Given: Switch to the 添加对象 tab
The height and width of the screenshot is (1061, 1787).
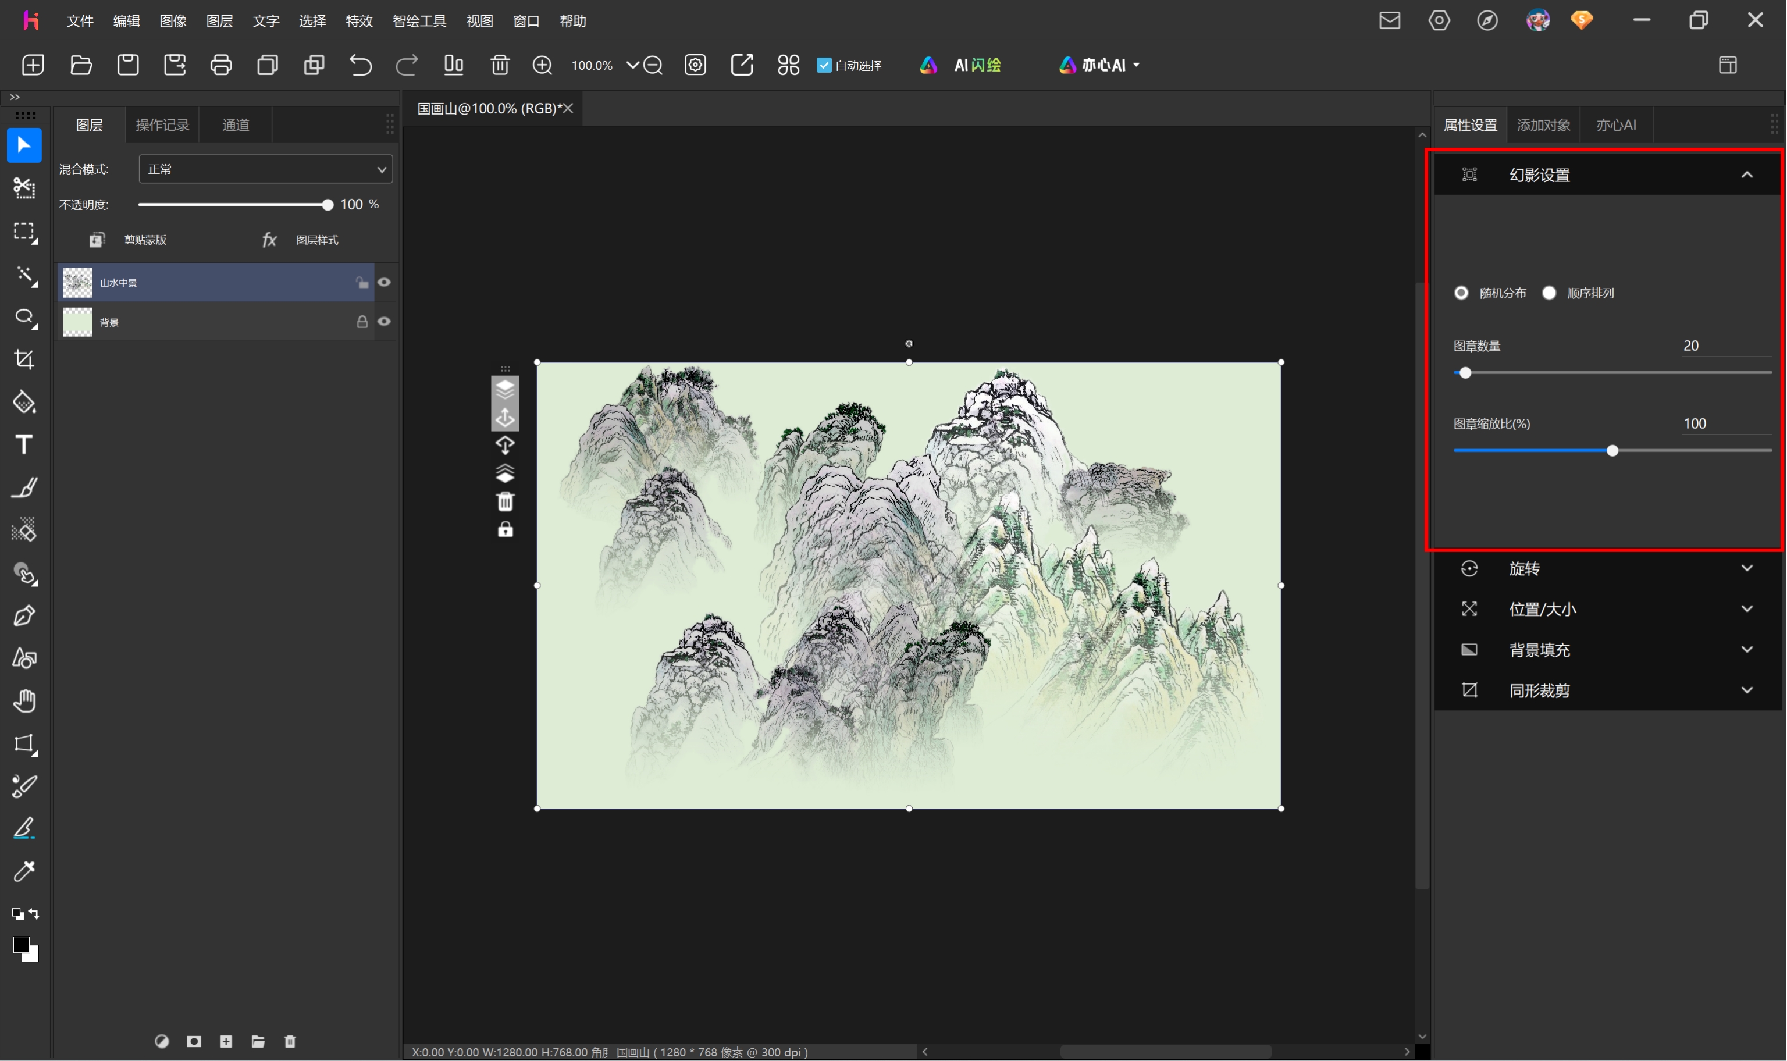Looking at the screenshot, I should click(1543, 125).
